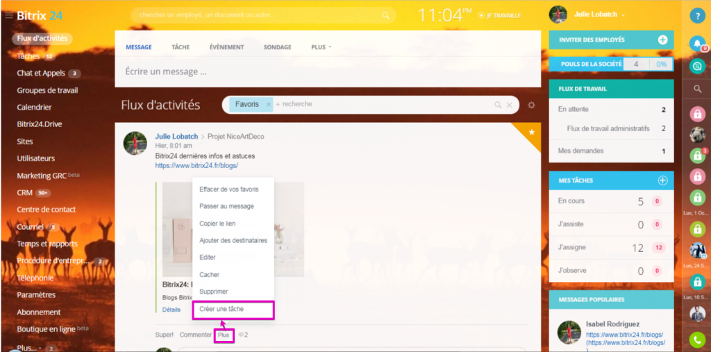Open J'assigne tasks row
The height and width of the screenshot is (352, 711).
pos(611,248)
